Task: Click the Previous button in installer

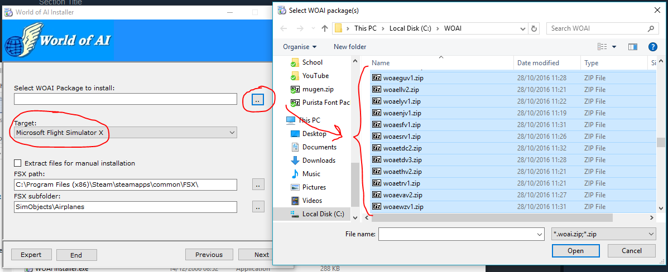Action: tap(209, 255)
